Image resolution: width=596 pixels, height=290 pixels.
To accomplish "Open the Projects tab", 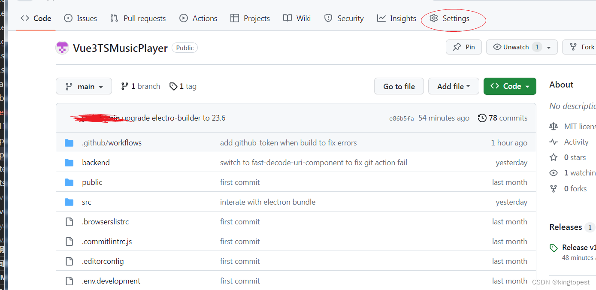I will click(x=250, y=18).
